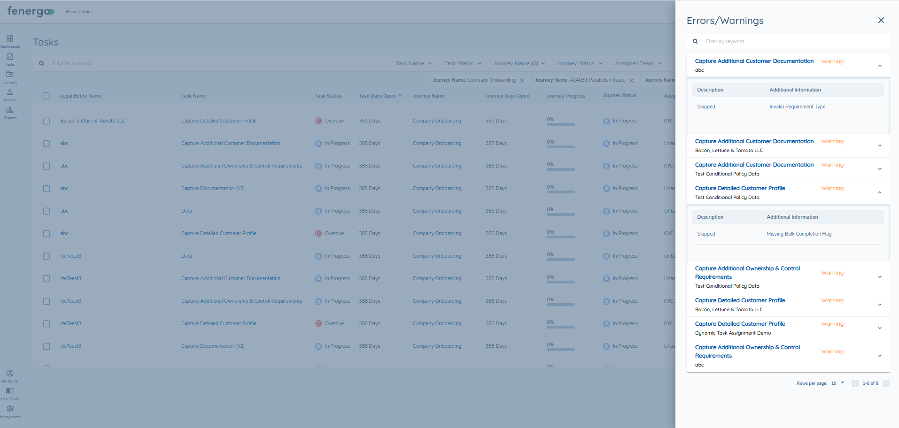The image size is (899, 428).
Task: Open the Entities section
Action: [x=10, y=94]
